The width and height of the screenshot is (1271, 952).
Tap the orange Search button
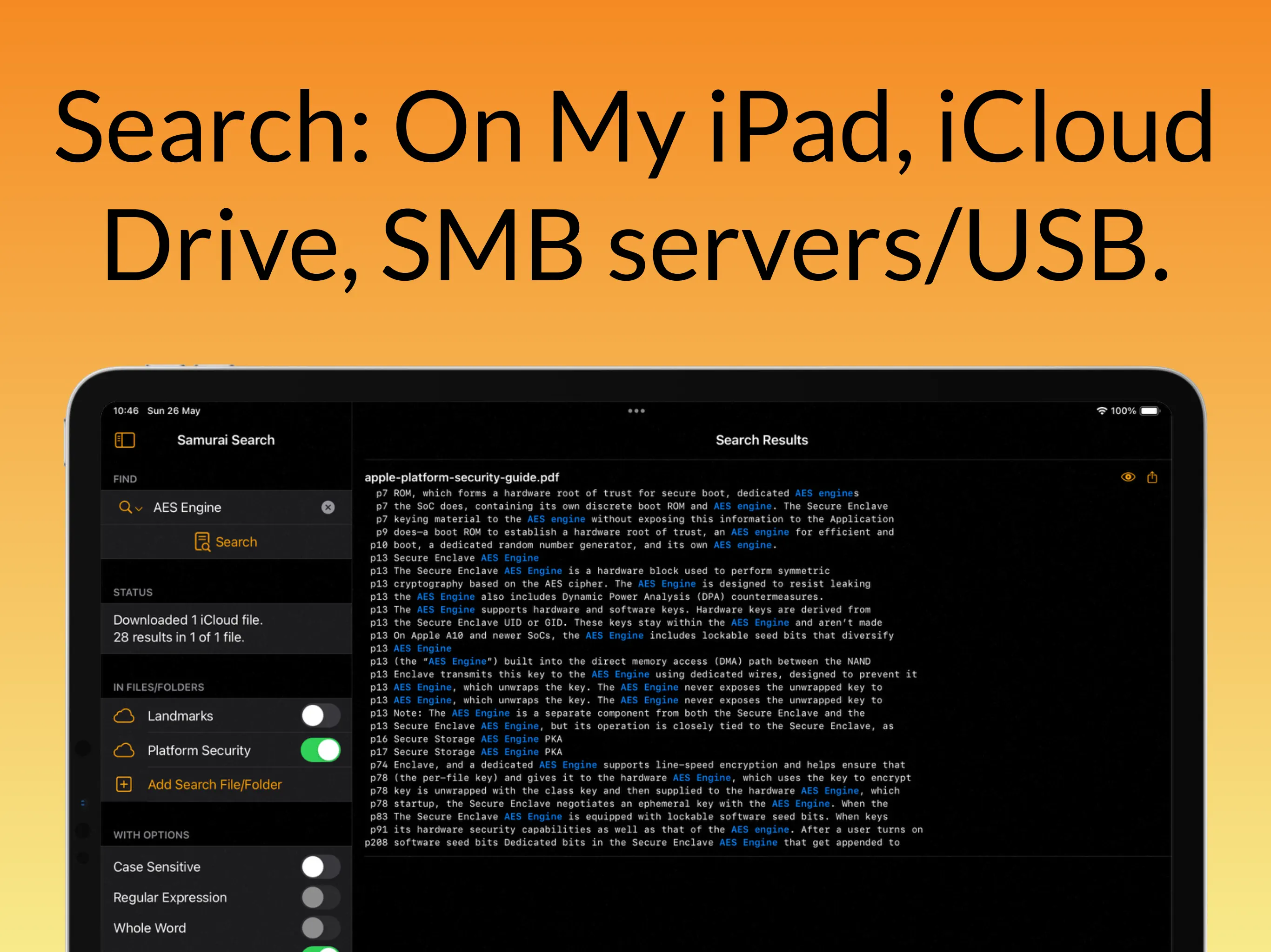pos(226,542)
